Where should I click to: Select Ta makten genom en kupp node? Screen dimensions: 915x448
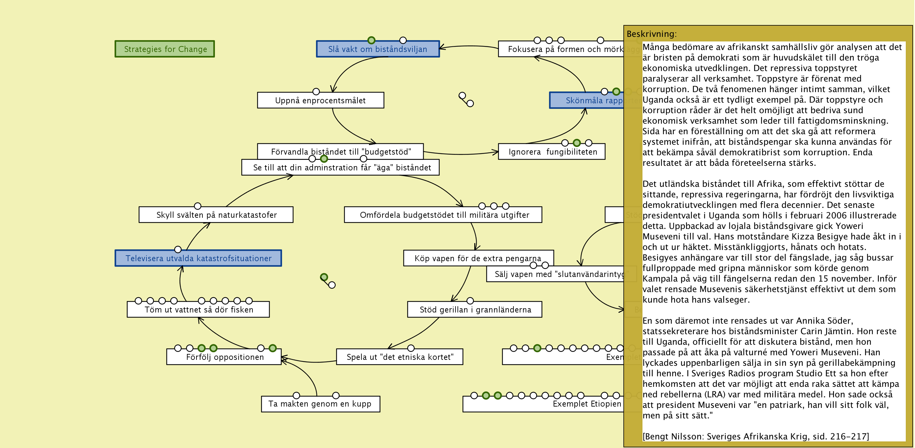coord(320,404)
